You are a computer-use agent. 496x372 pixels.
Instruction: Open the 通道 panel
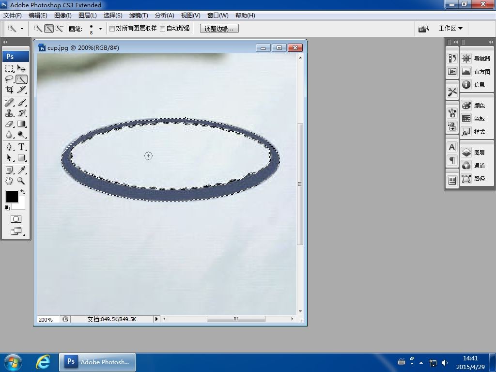[476, 166]
